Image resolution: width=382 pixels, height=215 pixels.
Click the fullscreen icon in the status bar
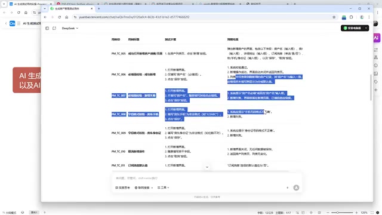(372, 213)
